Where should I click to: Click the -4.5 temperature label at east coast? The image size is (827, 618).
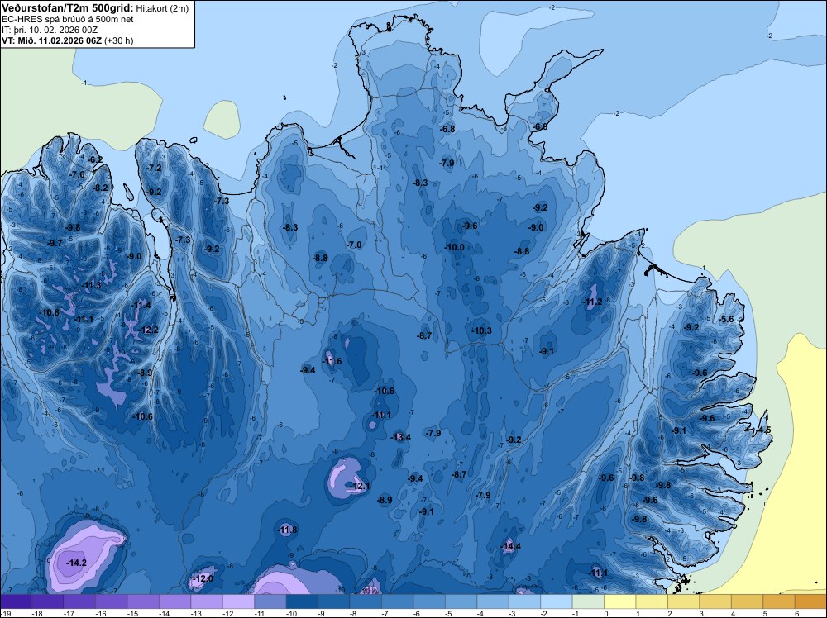click(764, 430)
